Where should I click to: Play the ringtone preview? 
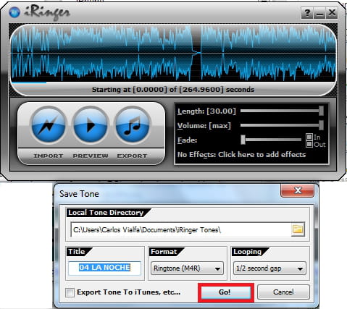coord(91,125)
